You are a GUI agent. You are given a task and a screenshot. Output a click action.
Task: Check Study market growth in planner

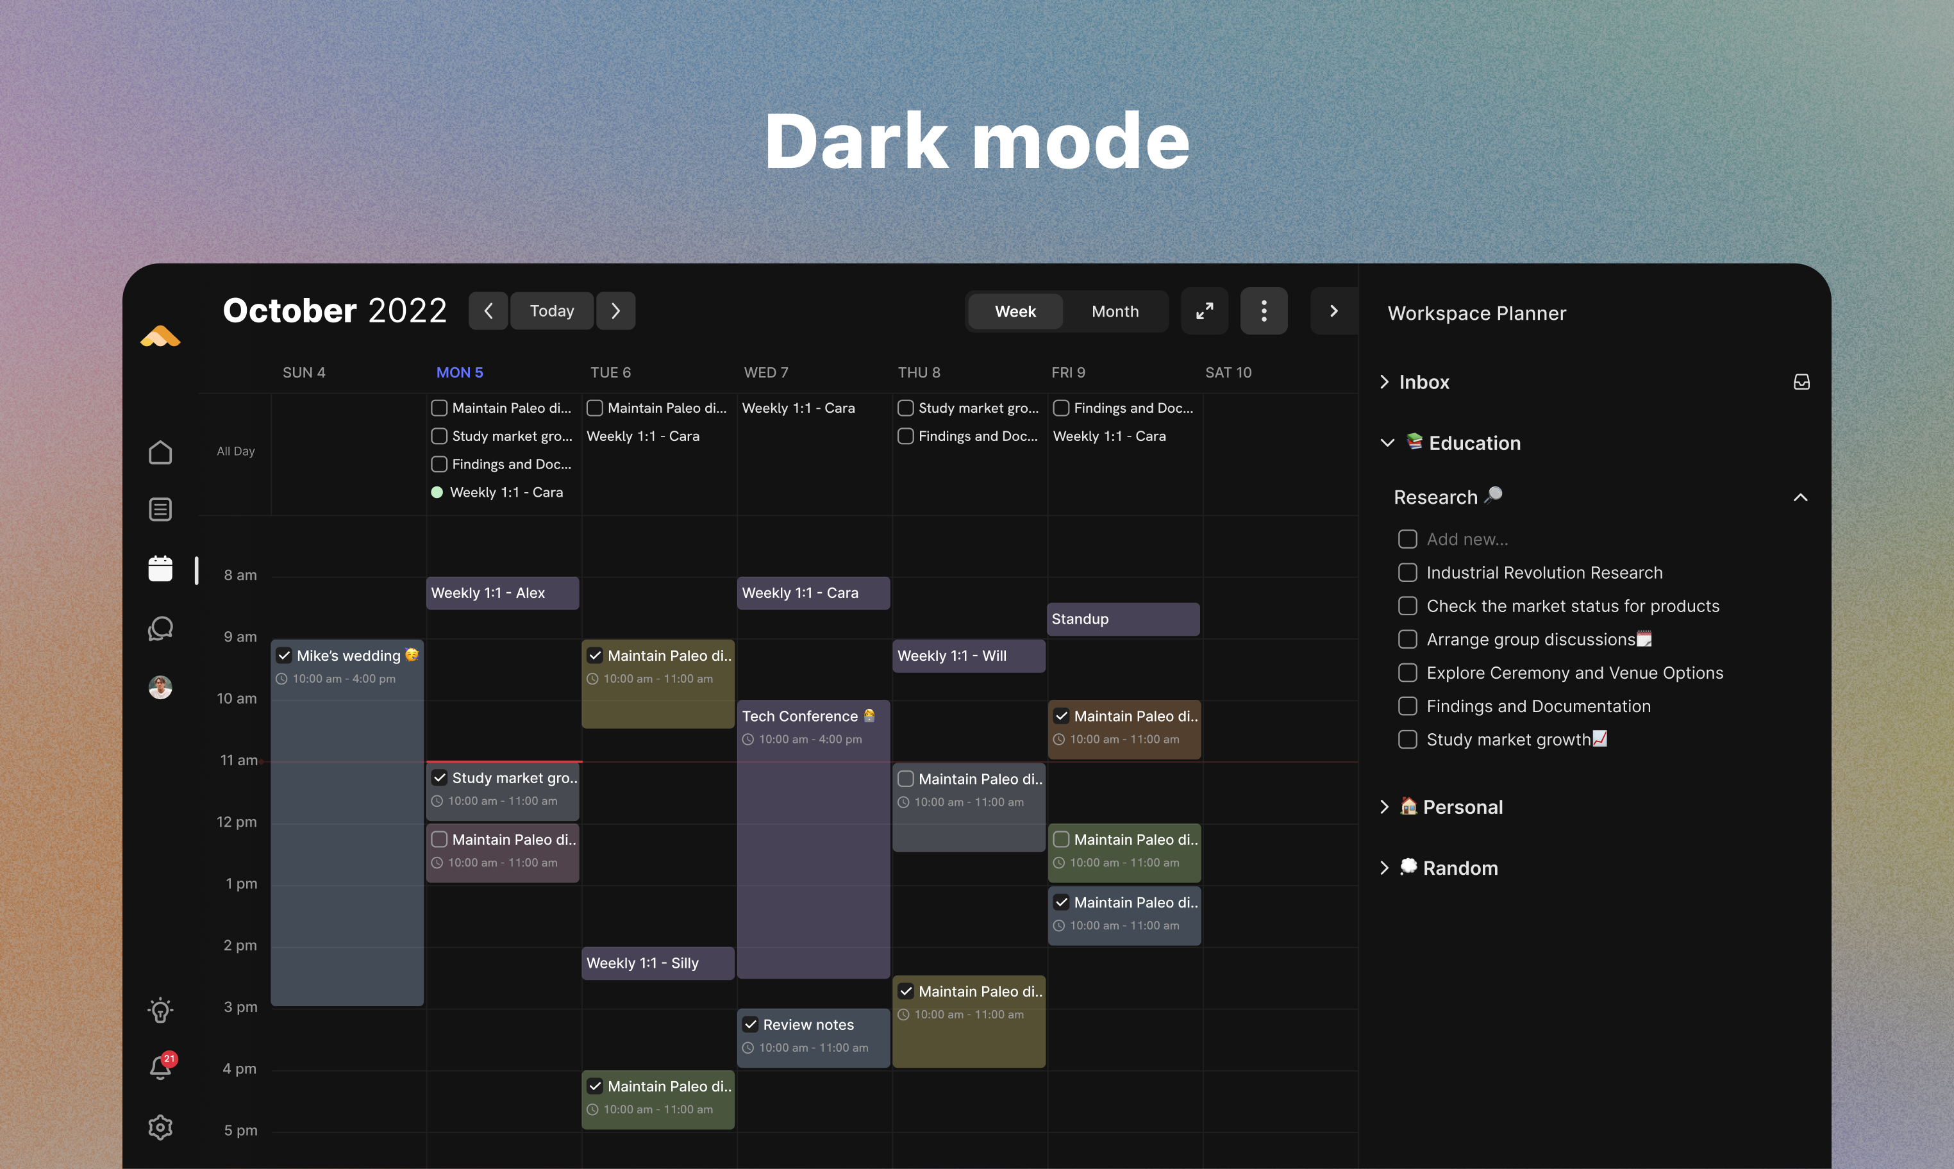[x=1407, y=740]
